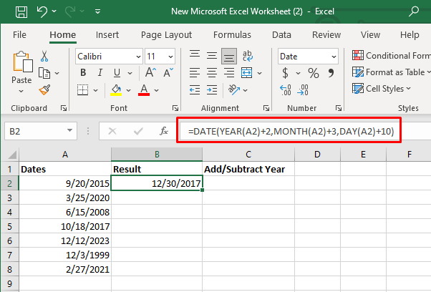Click Increase Font Size icon
Viewport: 431px width, 292px height.
[150, 72]
